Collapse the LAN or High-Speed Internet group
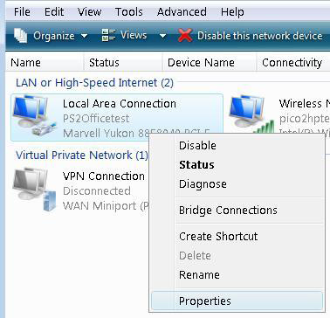 tap(94, 83)
